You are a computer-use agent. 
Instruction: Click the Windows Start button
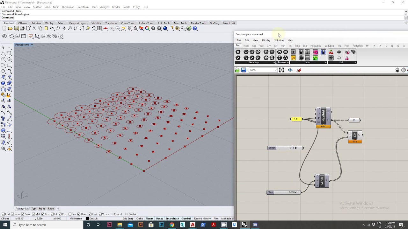[5, 225]
